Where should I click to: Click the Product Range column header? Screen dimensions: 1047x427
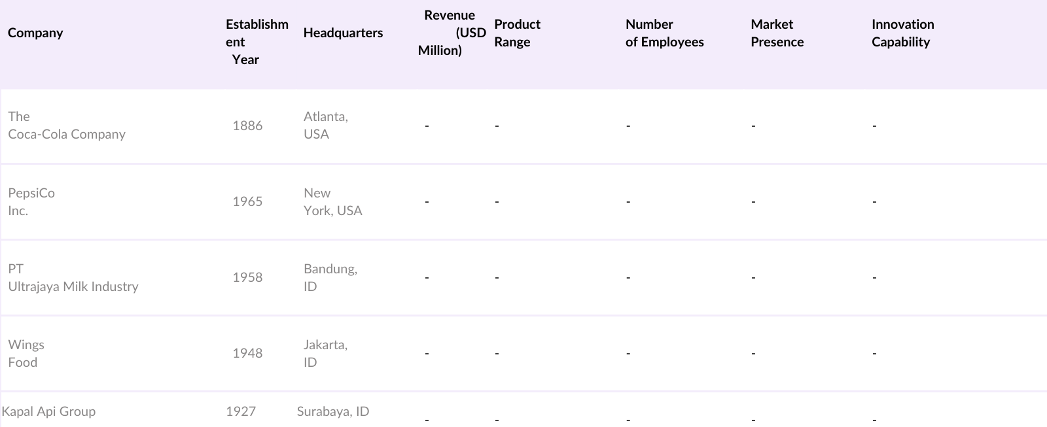coord(517,33)
